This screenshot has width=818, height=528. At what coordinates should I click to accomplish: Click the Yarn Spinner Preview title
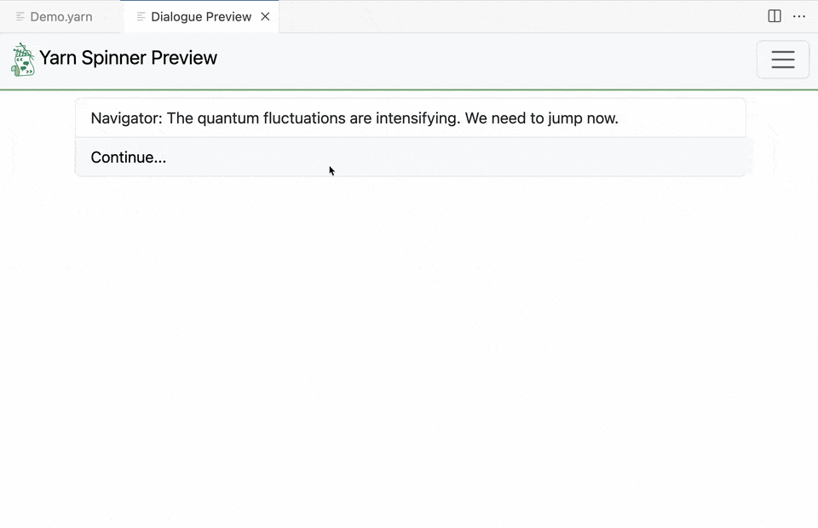coord(128,58)
